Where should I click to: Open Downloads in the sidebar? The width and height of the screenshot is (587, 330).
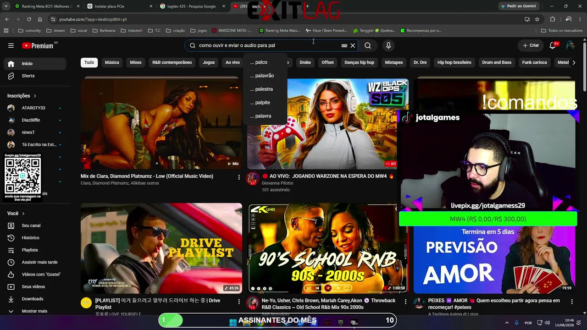coord(36,299)
